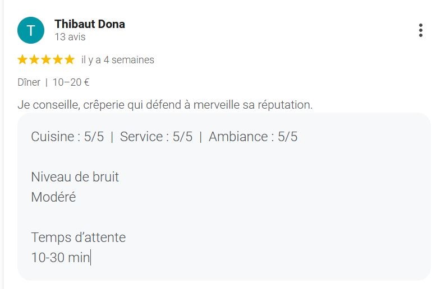
Task: Click the review text about the crêperie
Action: pyautogui.click(x=165, y=105)
